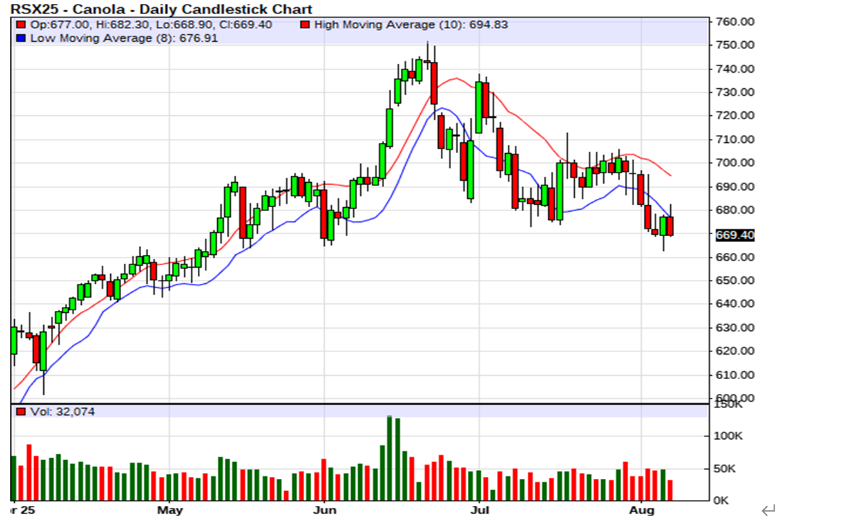Click the tallest green volume bar in June
Viewport: 848px width, 520px height.
[389, 458]
